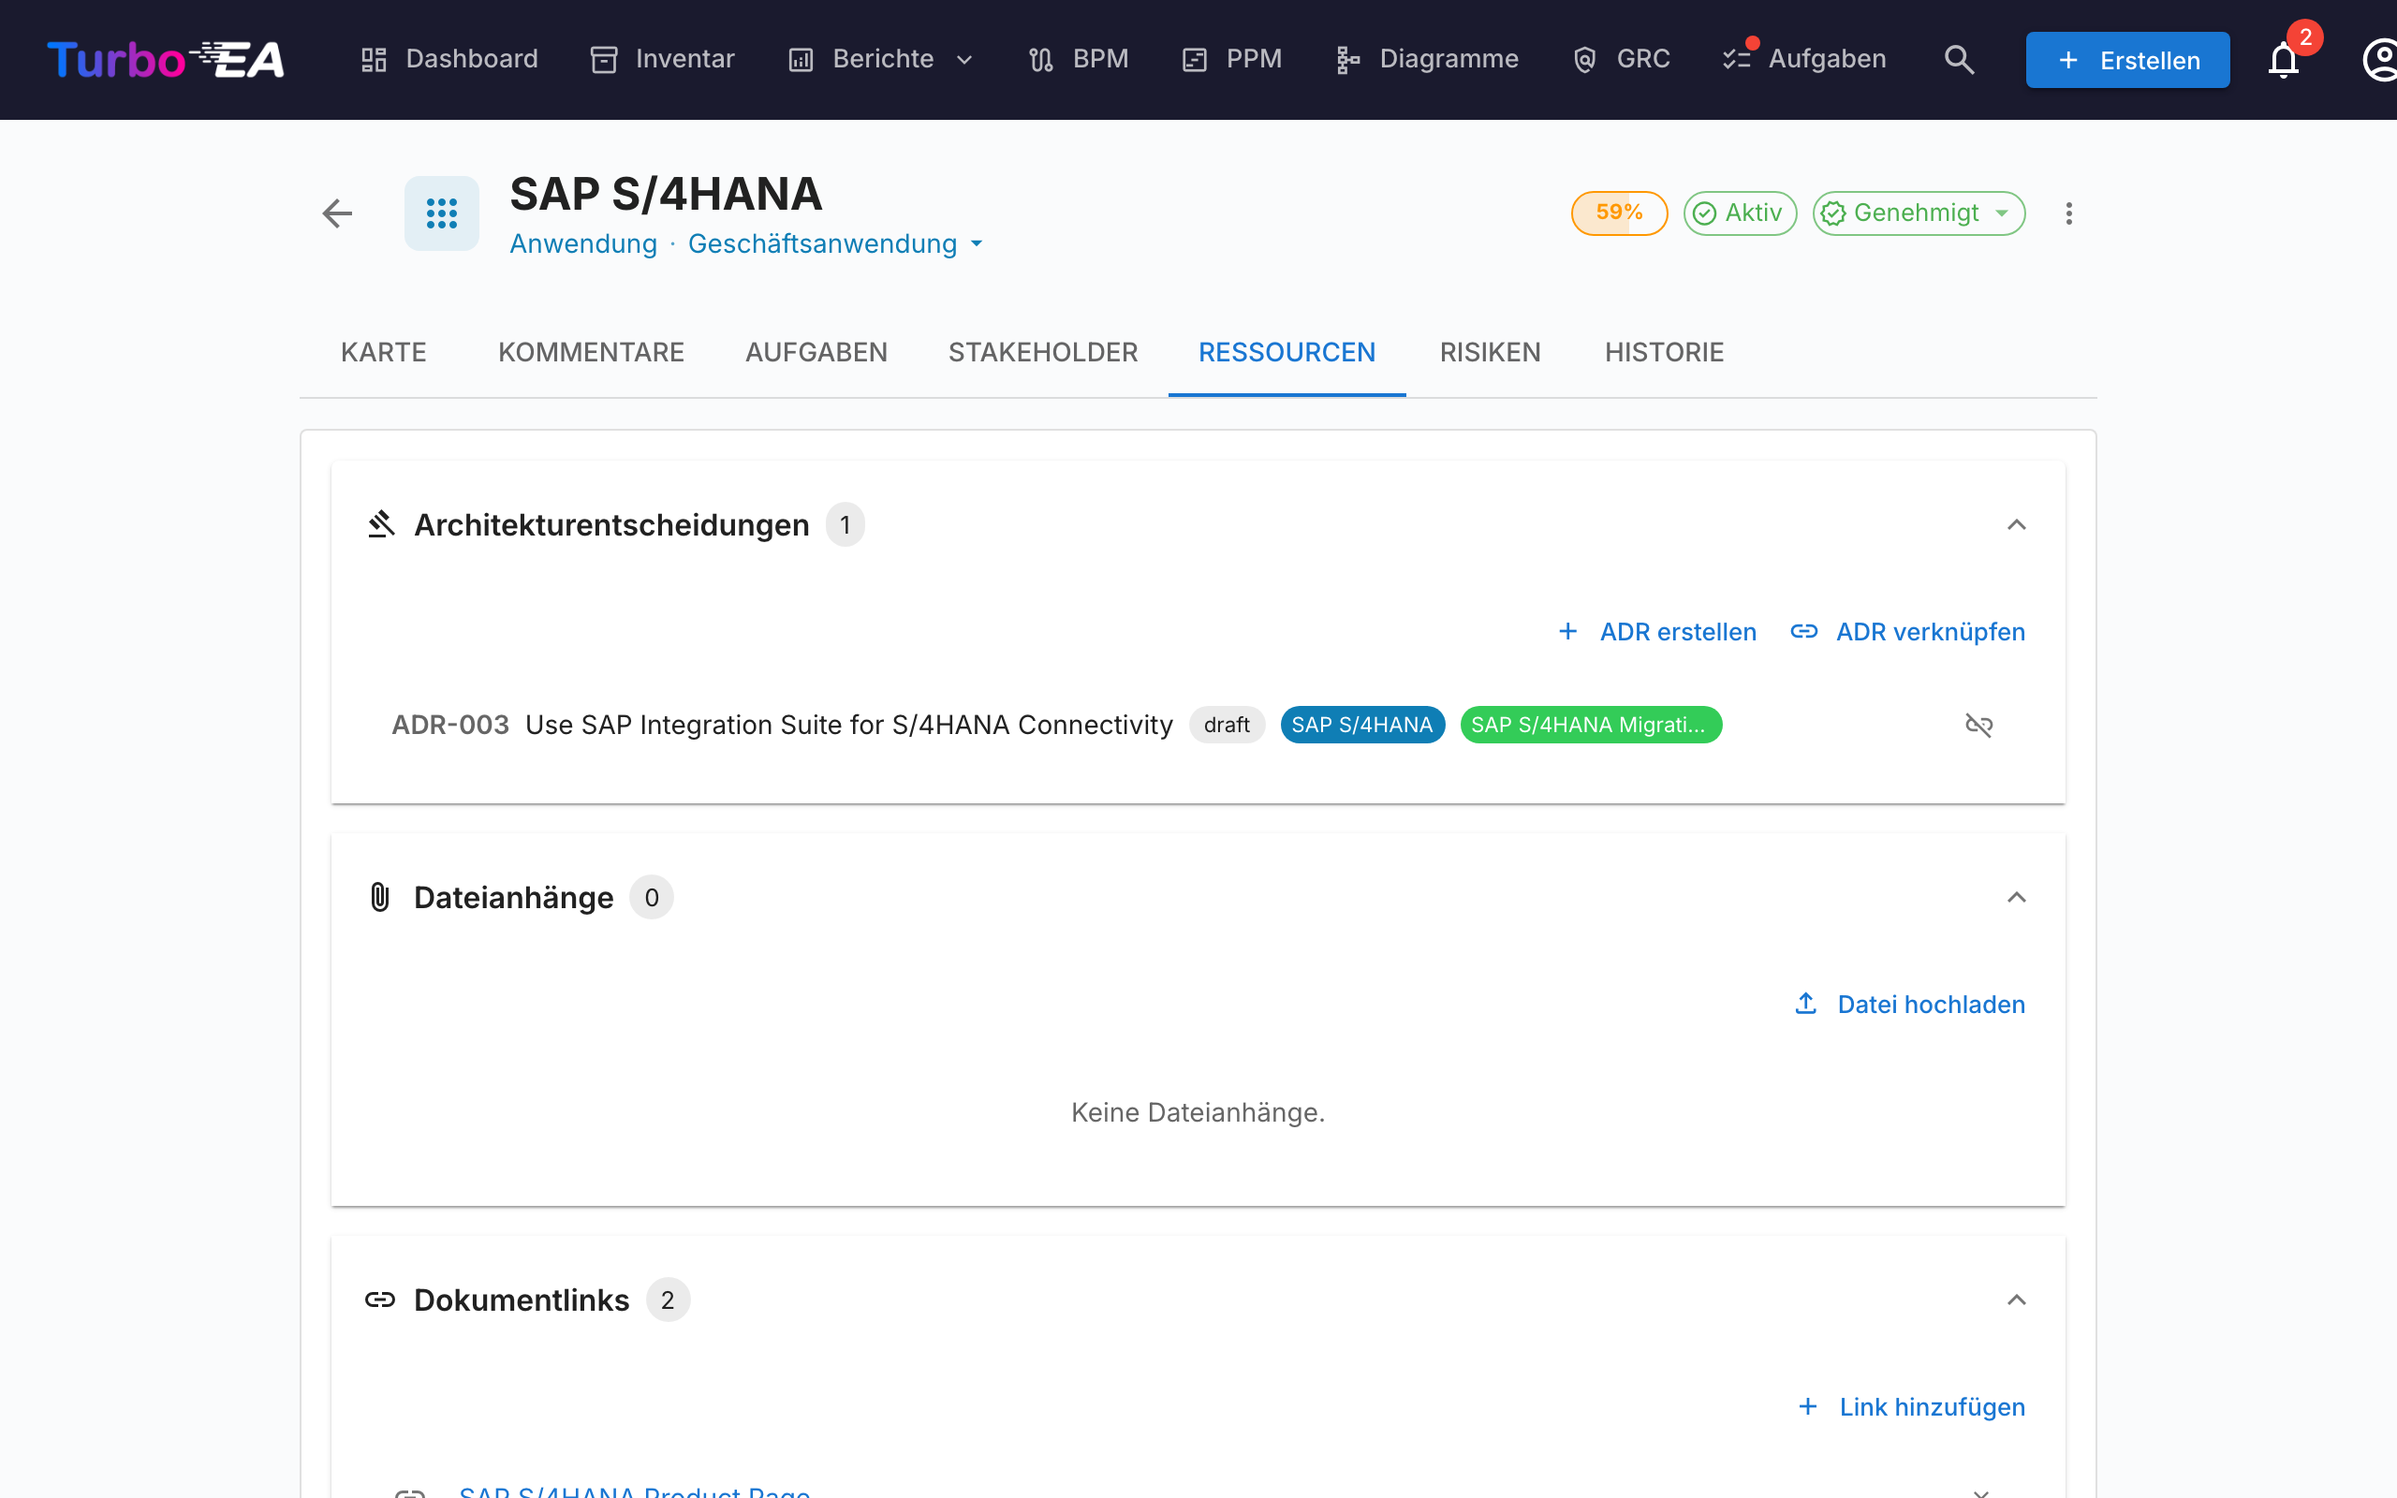Click the SAP S/4HANA page title
The height and width of the screenshot is (1498, 2397).
click(x=666, y=194)
